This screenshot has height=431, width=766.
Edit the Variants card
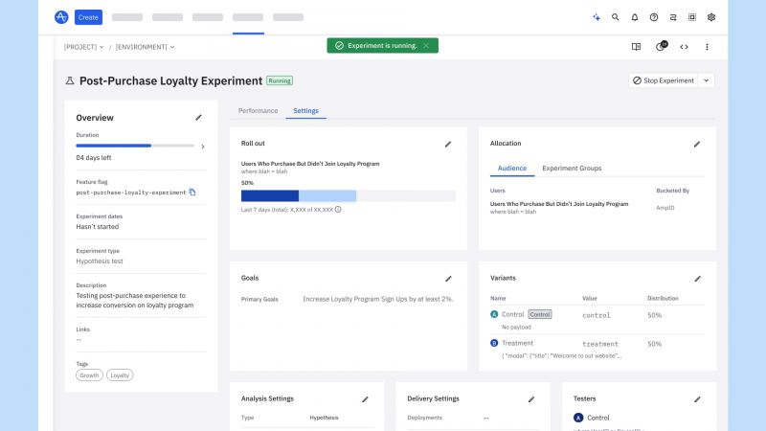(698, 279)
